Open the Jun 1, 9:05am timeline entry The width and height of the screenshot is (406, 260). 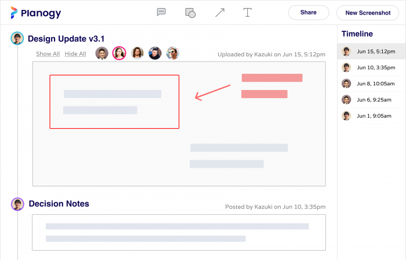(x=372, y=115)
